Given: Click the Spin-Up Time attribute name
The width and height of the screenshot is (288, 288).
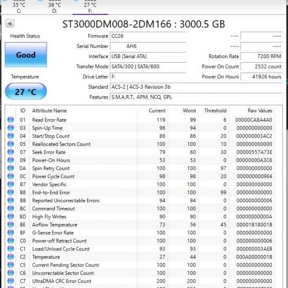Looking at the screenshot, I should (47, 128).
